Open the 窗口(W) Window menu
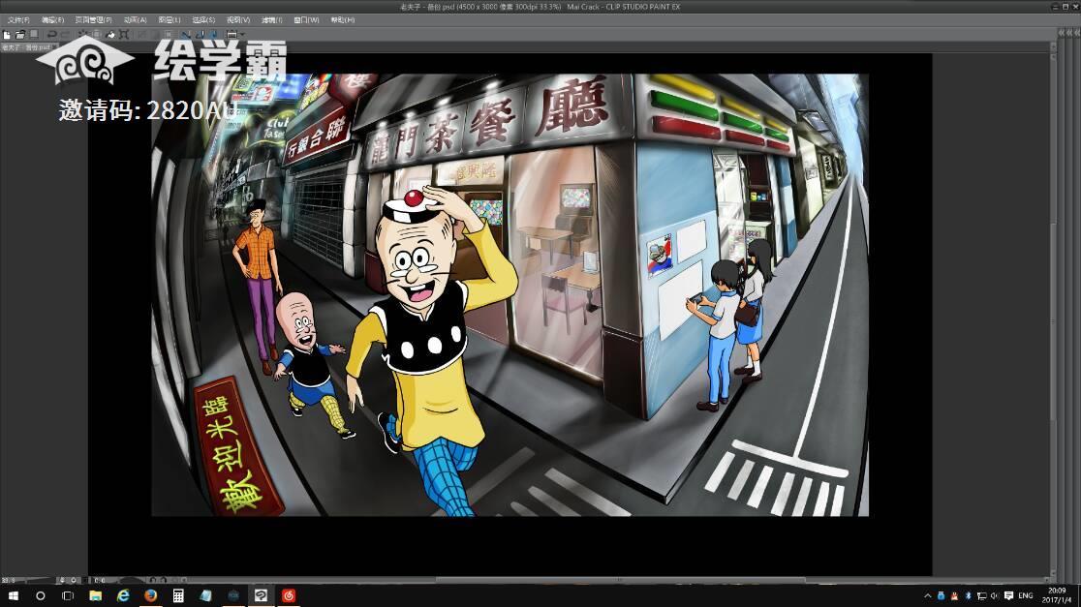 (x=306, y=20)
